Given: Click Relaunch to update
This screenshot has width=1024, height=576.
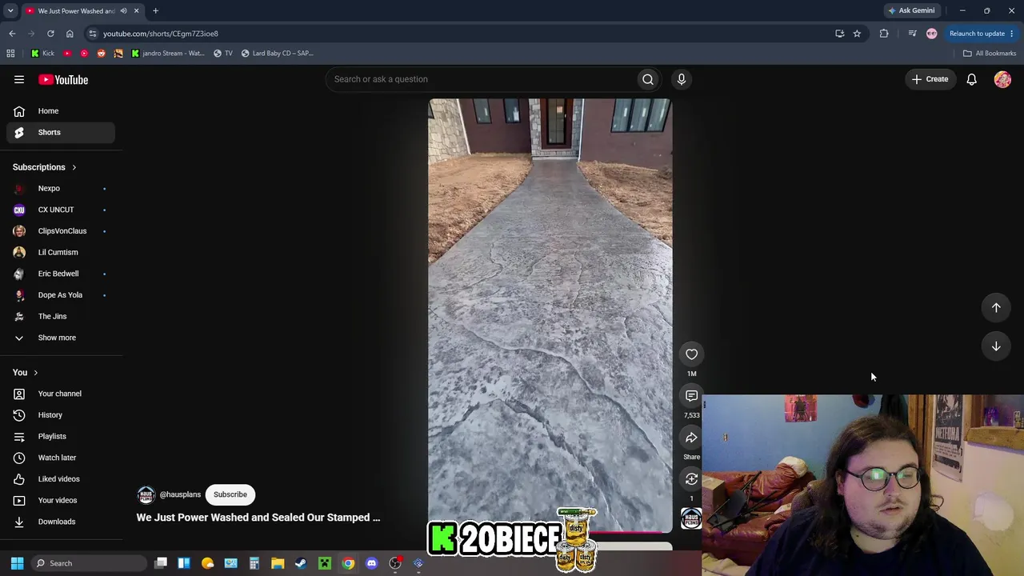Looking at the screenshot, I should point(977,34).
